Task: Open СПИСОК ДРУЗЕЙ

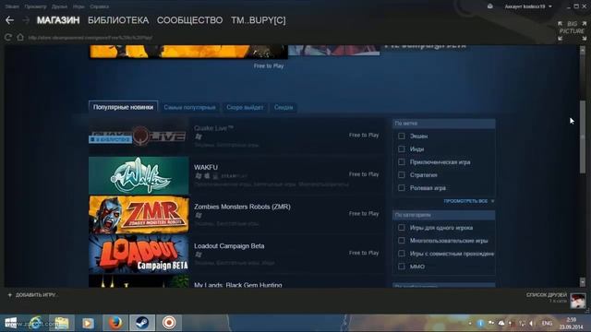Action: (547, 295)
